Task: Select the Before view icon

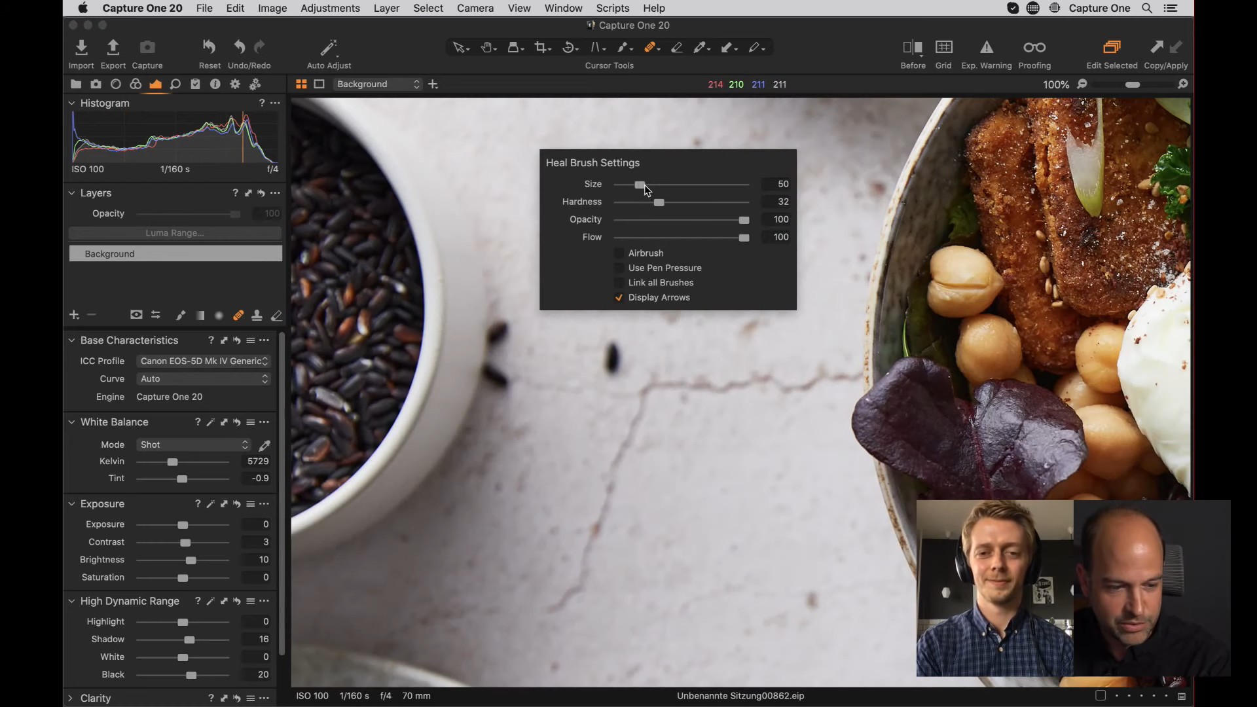Action: [x=913, y=47]
